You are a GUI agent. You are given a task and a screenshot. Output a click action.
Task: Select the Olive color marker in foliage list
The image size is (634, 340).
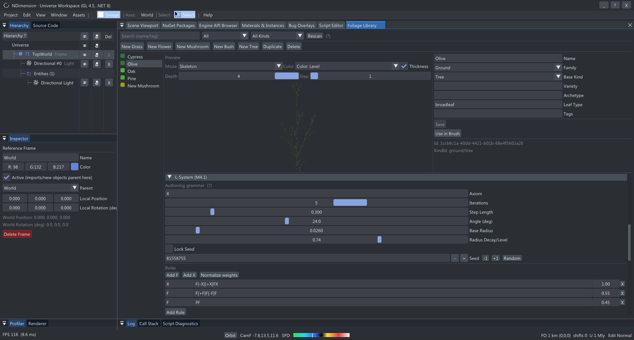pyautogui.click(x=123, y=64)
